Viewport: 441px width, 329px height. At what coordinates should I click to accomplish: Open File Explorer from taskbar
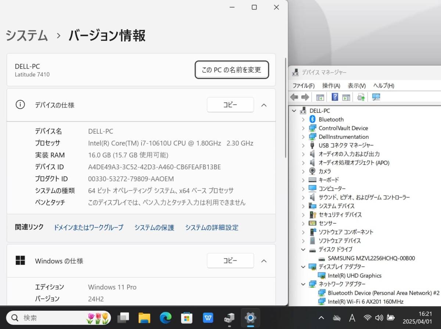[x=144, y=318]
